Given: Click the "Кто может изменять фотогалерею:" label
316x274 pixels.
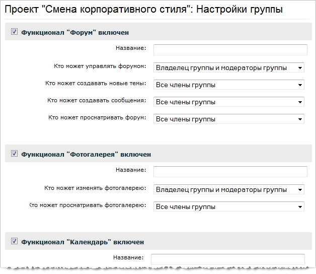Looking at the screenshot, I should pos(95,188).
